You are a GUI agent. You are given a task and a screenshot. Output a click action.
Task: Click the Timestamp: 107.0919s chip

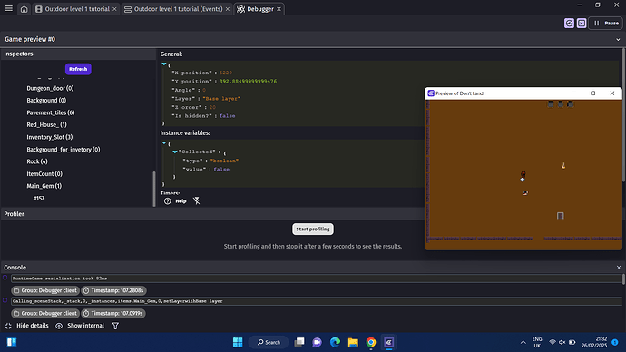[x=113, y=313]
